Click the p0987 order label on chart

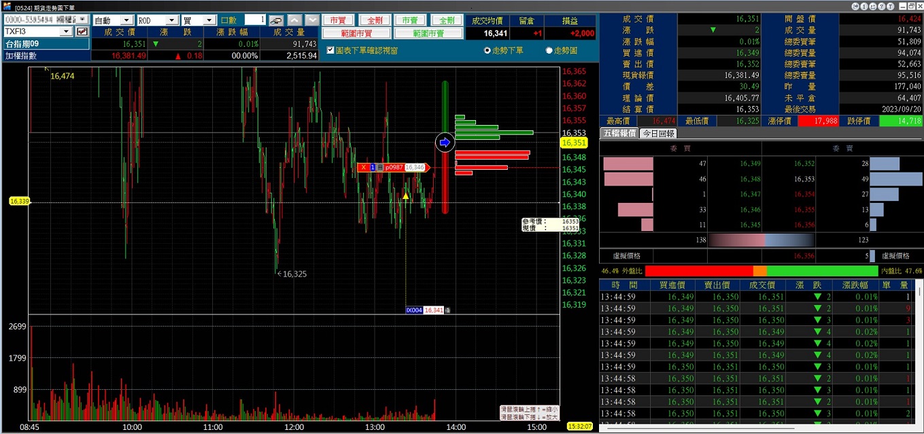[x=395, y=167]
